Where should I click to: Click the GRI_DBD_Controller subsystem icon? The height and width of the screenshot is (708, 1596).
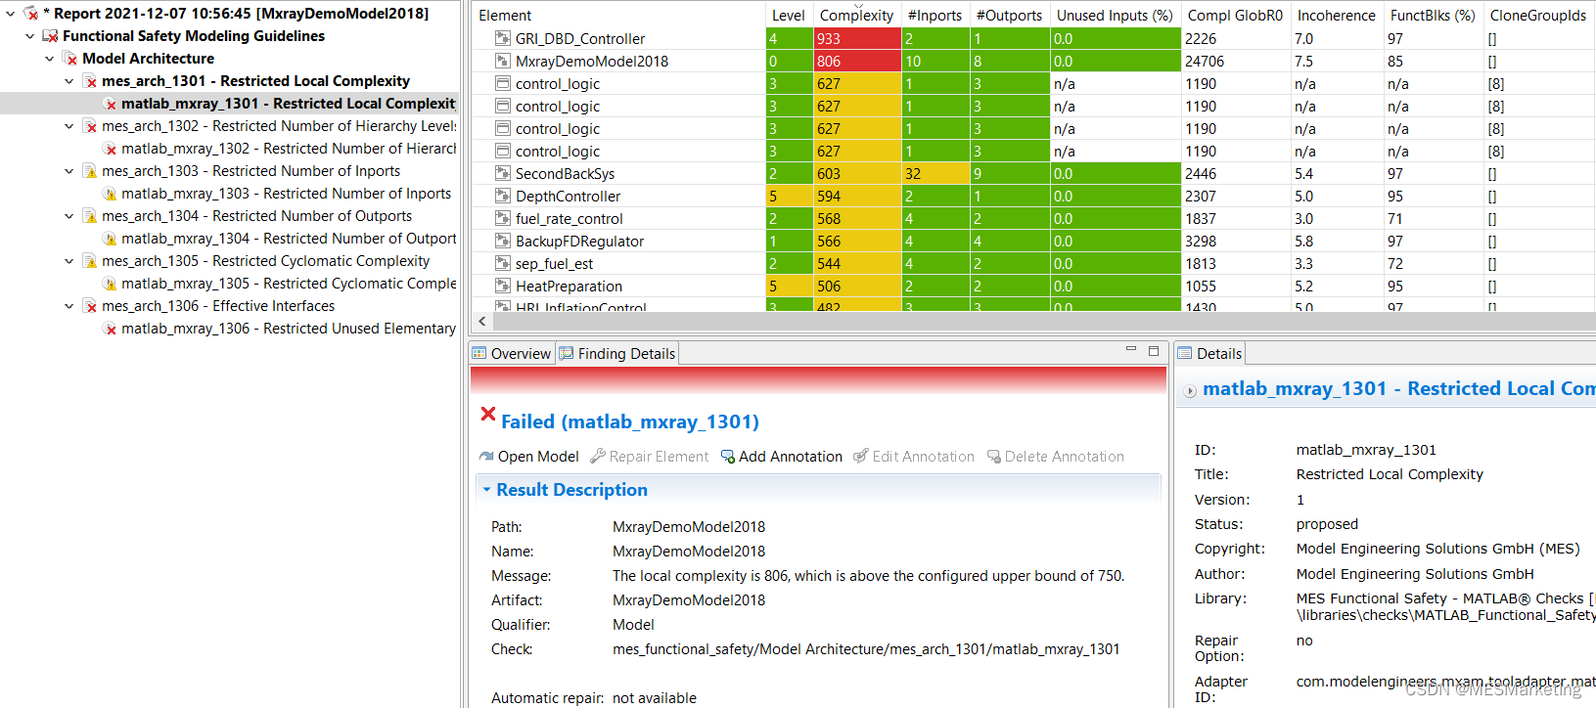point(503,38)
